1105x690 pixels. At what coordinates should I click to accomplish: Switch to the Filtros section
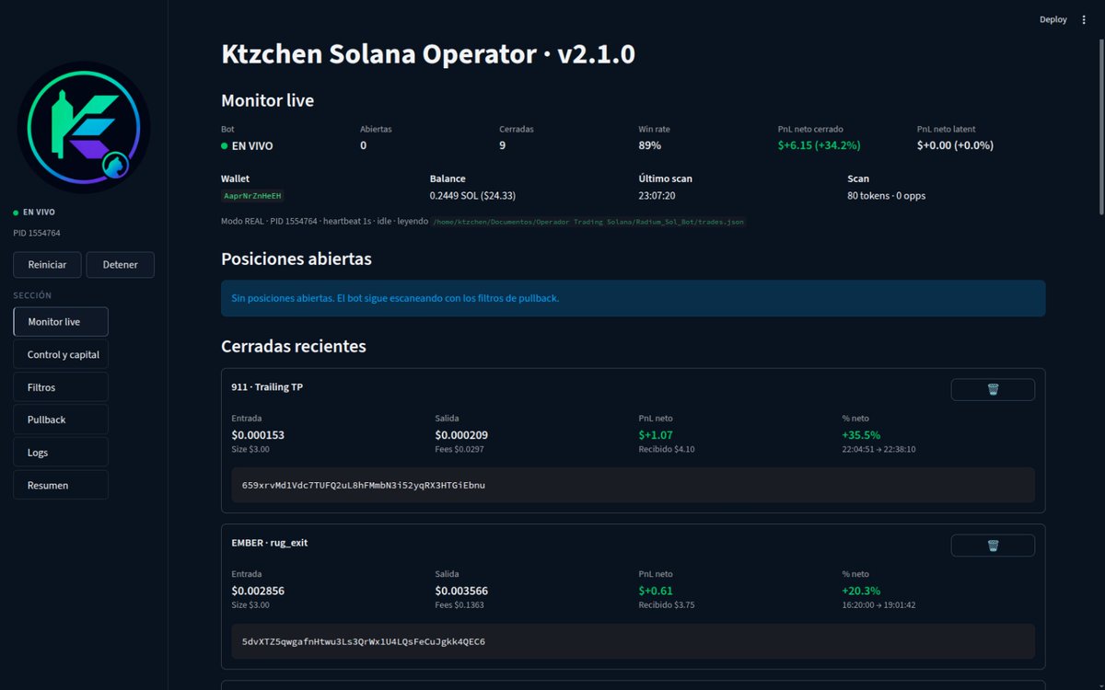61,387
